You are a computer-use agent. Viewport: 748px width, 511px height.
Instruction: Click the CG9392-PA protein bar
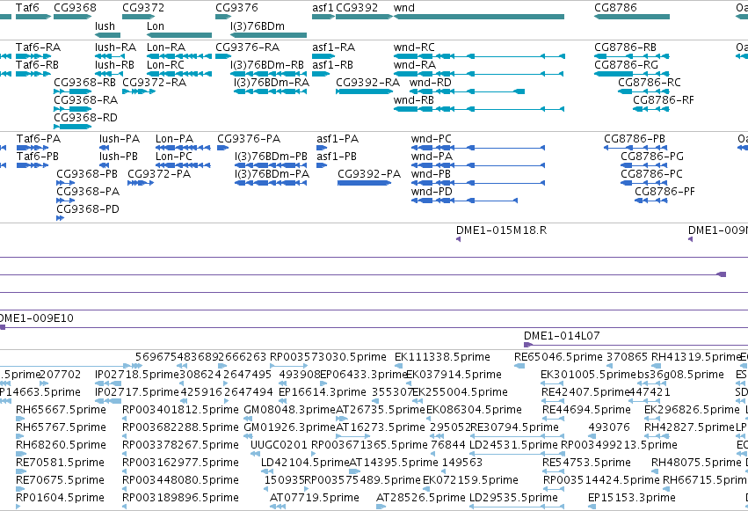[x=365, y=183]
